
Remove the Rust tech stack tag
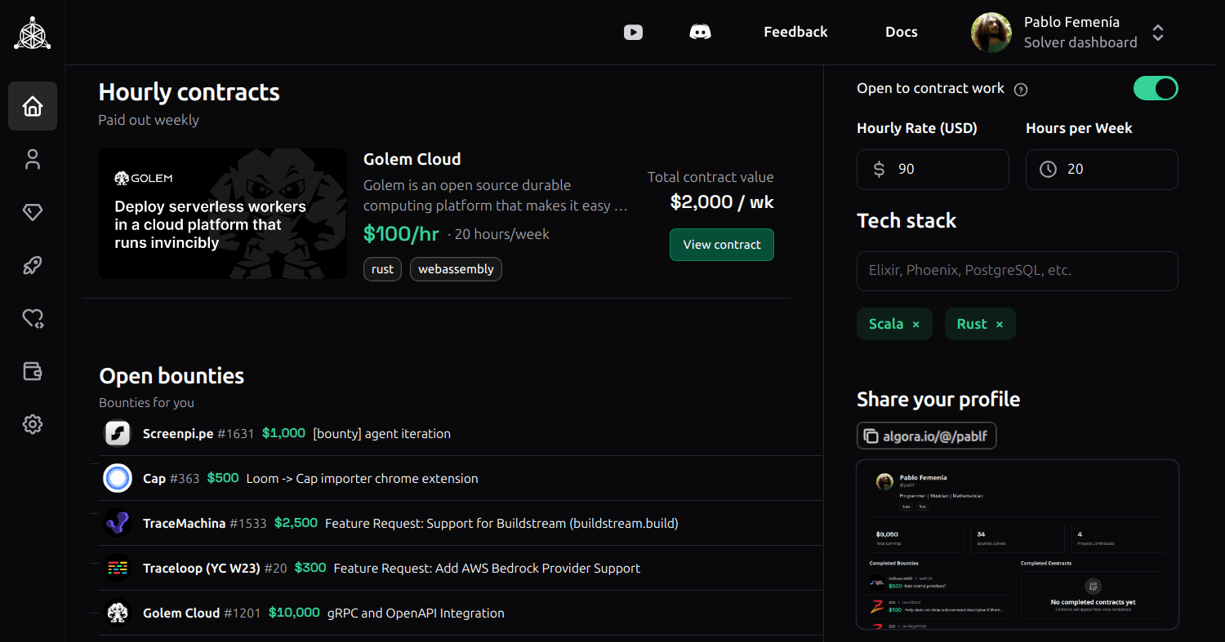point(999,325)
